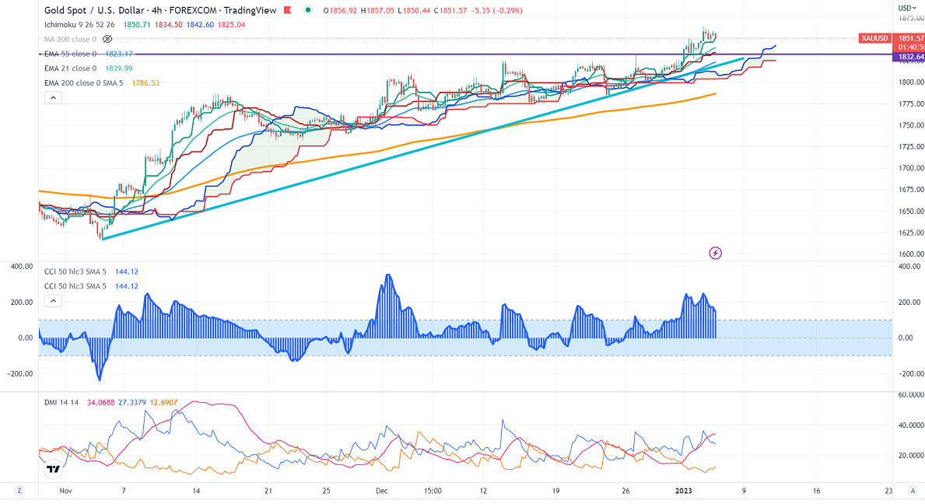Select the DMI 14 14 legend
Screen dimensions: 925x504
tap(61, 403)
